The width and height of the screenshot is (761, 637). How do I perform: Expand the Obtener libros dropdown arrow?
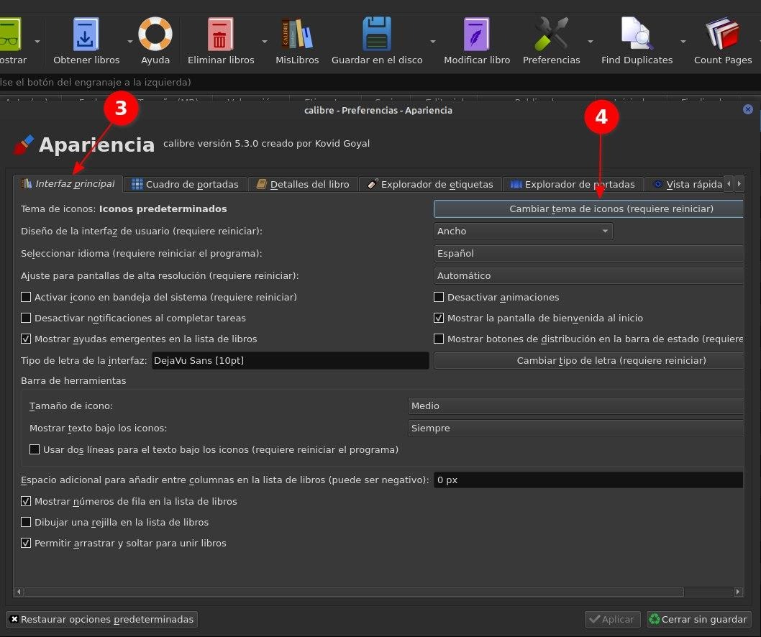[x=130, y=42]
